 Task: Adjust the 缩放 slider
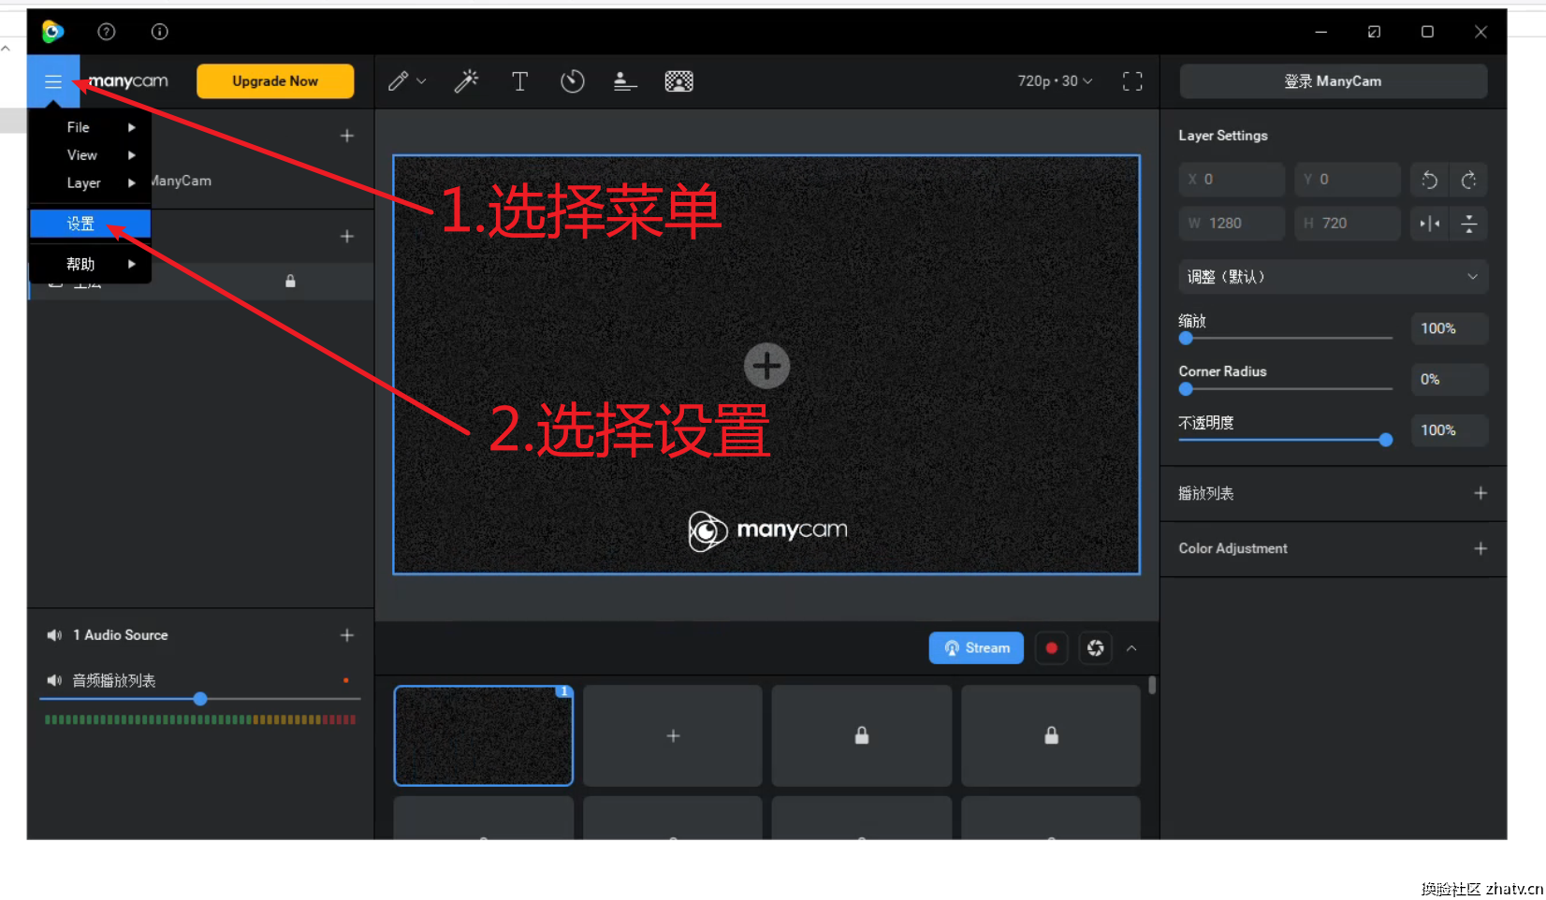(1285, 338)
